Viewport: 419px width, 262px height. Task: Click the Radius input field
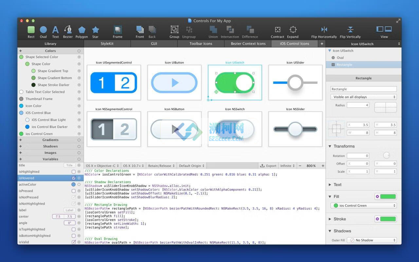coord(358,105)
